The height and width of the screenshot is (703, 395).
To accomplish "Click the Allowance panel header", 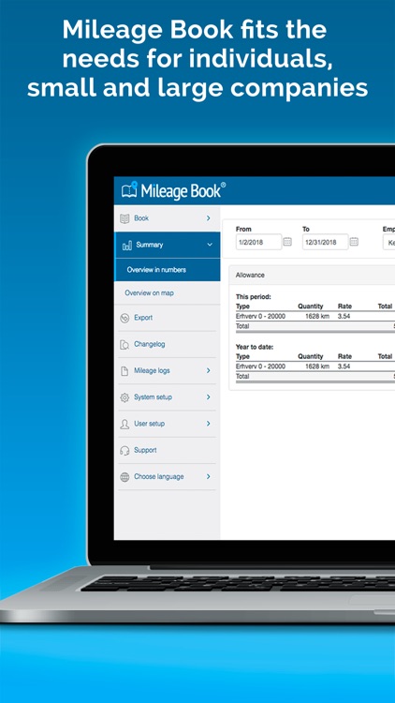I will click(x=312, y=276).
